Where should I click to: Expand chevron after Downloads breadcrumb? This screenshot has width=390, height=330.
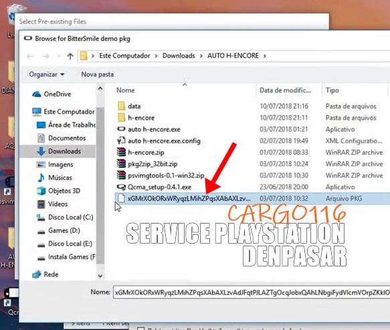click(201, 56)
